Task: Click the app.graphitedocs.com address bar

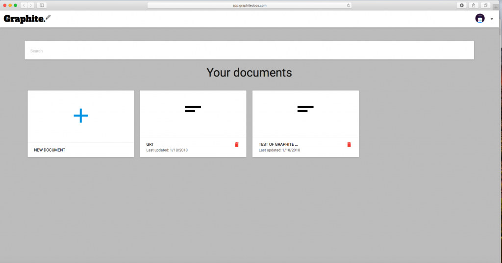Action: click(x=250, y=5)
